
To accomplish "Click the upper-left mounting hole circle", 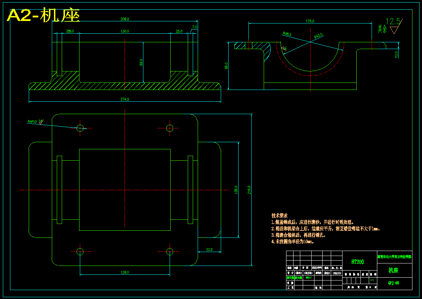I will (80, 128).
